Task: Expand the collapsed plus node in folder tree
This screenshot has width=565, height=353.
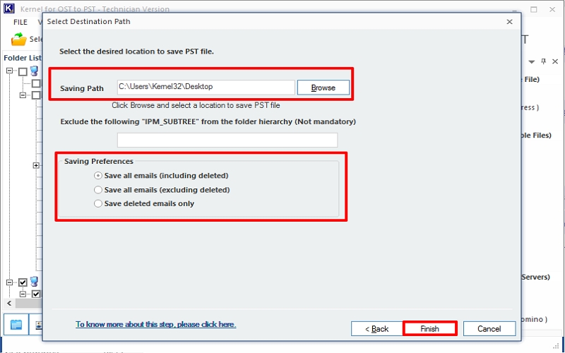Action: 36,166
